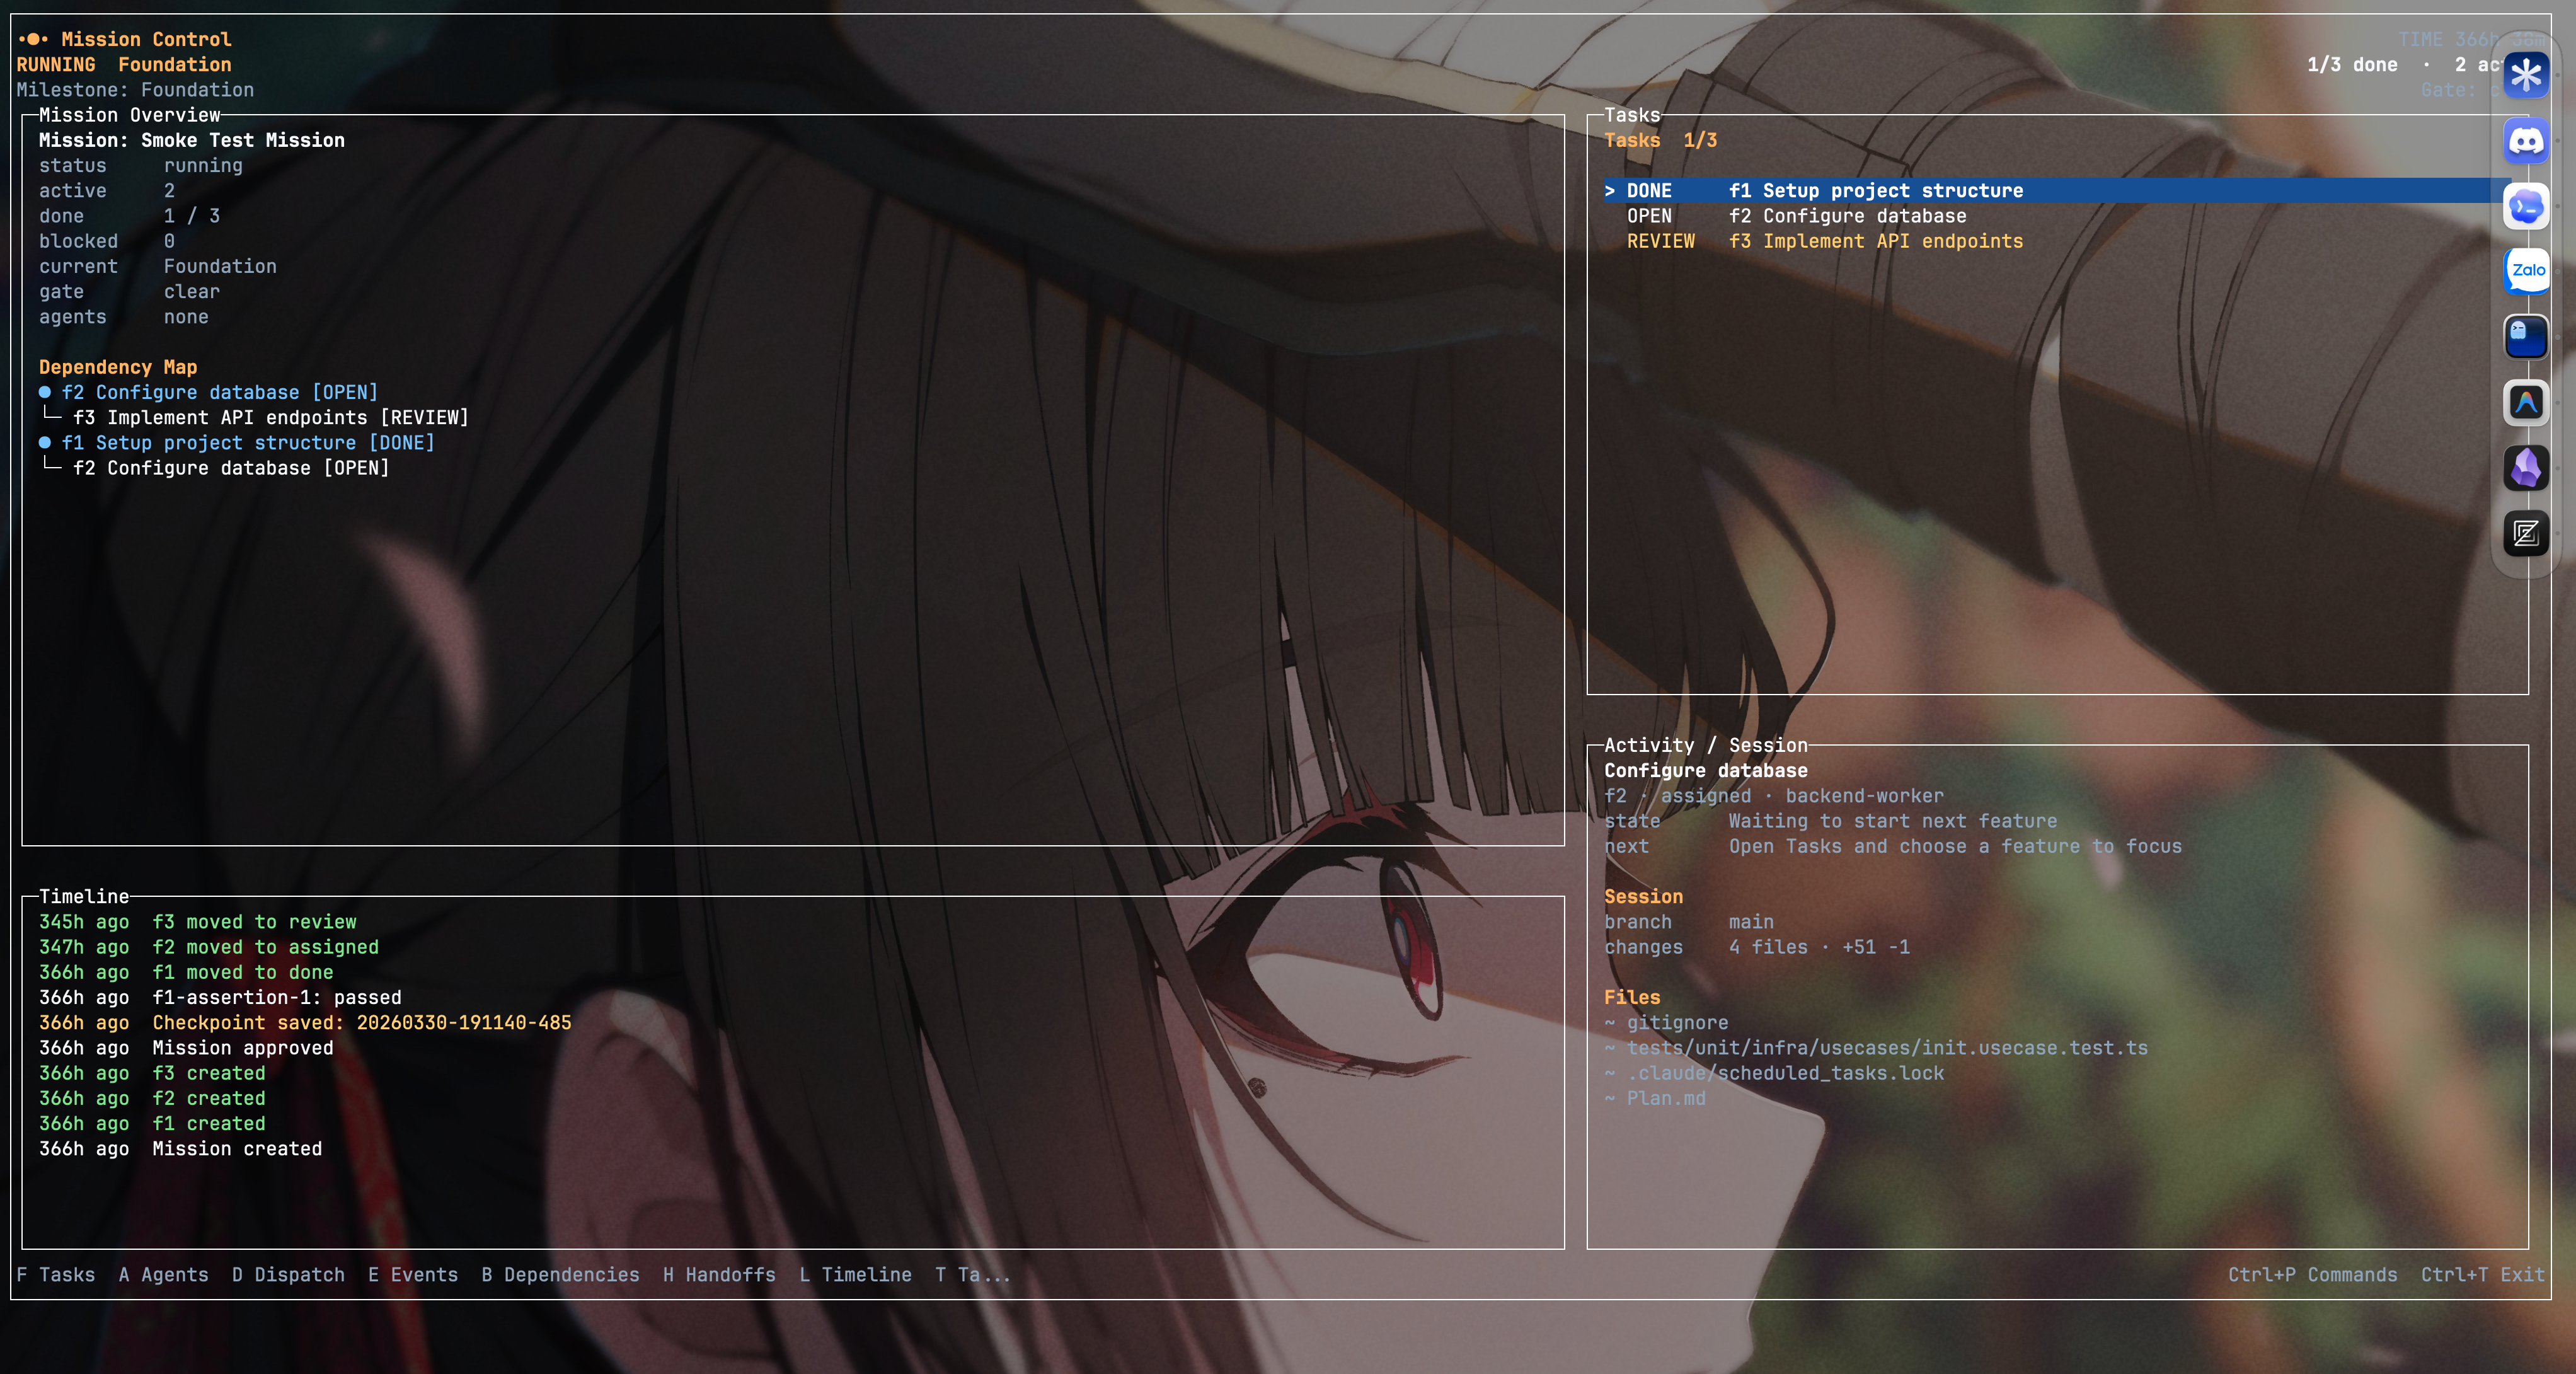Click the 'Tasks 1/3' header counter
Image resolution: width=2576 pixels, height=1374 pixels.
(x=1660, y=140)
